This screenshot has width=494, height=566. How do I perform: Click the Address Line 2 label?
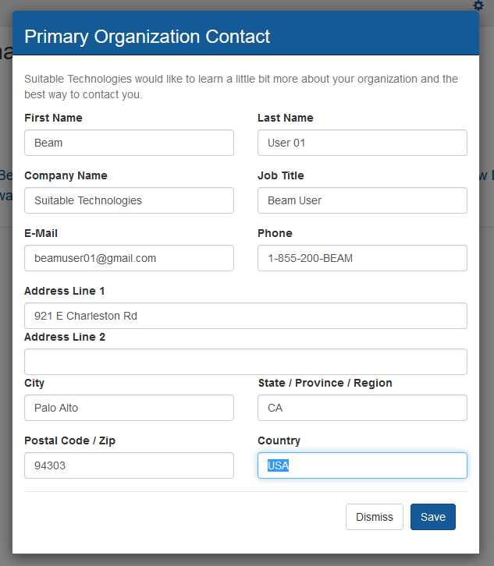65,337
